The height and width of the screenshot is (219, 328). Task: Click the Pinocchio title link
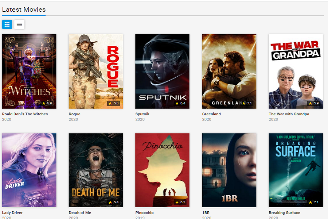144,212
